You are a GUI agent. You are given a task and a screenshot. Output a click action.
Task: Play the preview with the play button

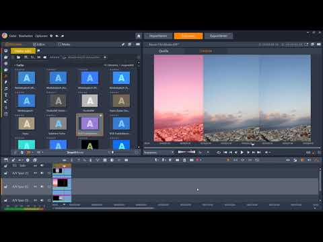(x=242, y=153)
